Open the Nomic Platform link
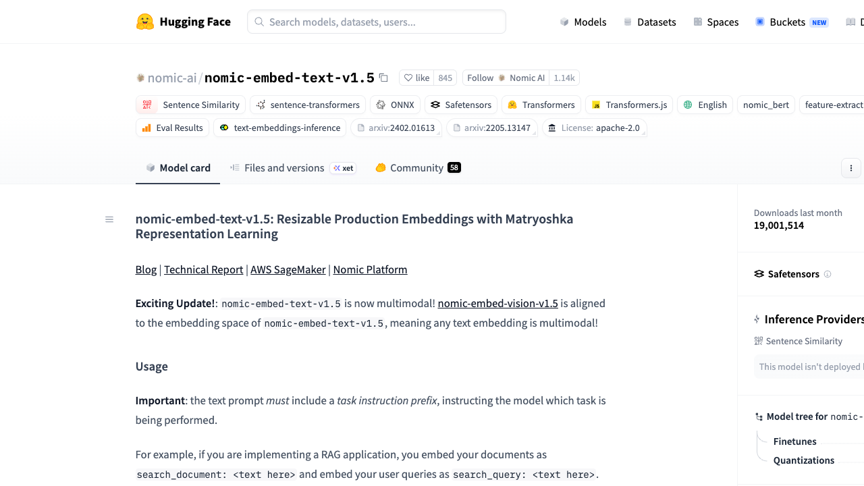Screen dimensions: 864x486 point(370,269)
